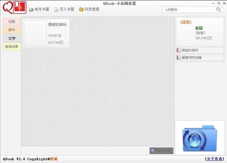This screenshot has height=163, width=227.
Task: Open the 关于作者 about-author link
Action: 215,159
